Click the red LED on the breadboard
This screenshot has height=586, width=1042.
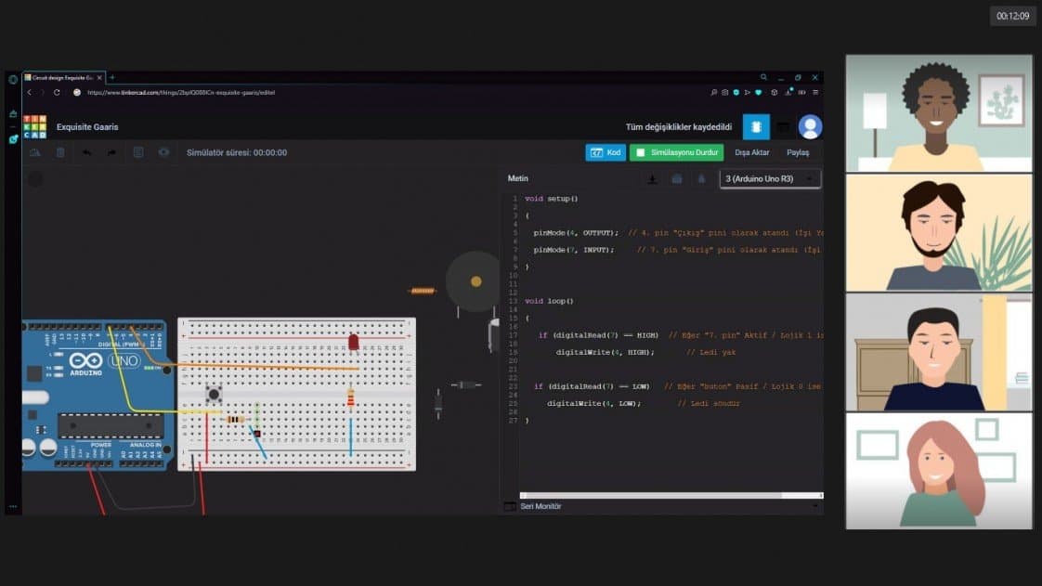[354, 342]
